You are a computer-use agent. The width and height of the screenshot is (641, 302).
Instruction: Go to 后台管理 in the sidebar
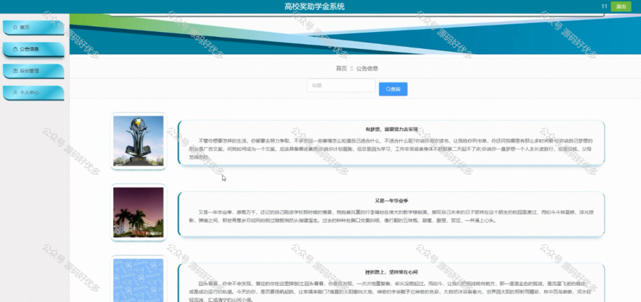pyautogui.click(x=34, y=71)
